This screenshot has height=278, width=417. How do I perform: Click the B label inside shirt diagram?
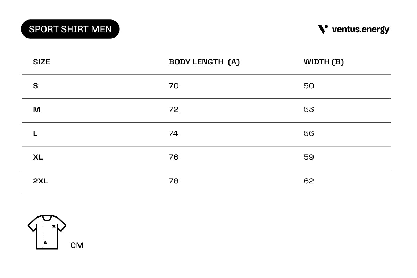click(x=54, y=227)
